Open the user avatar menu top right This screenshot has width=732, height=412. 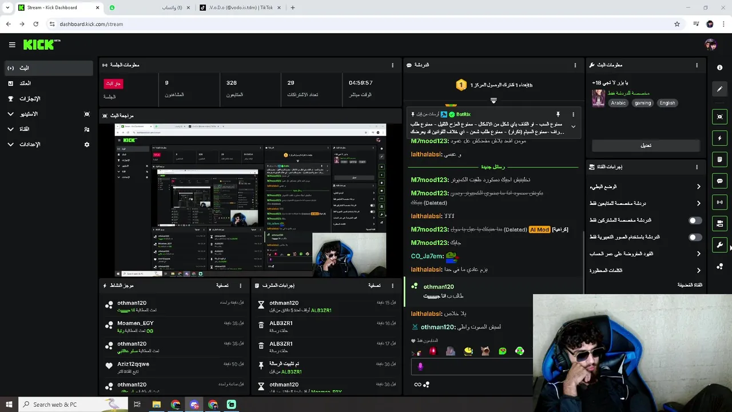pyautogui.click(x=711, y=45)
